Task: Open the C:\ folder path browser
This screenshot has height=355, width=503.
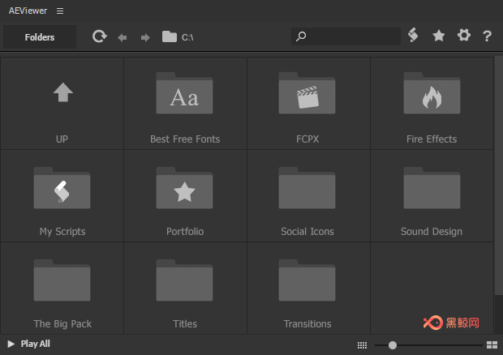Action: (x=178, y=37)
